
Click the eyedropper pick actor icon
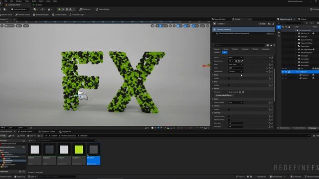(242, 61)
